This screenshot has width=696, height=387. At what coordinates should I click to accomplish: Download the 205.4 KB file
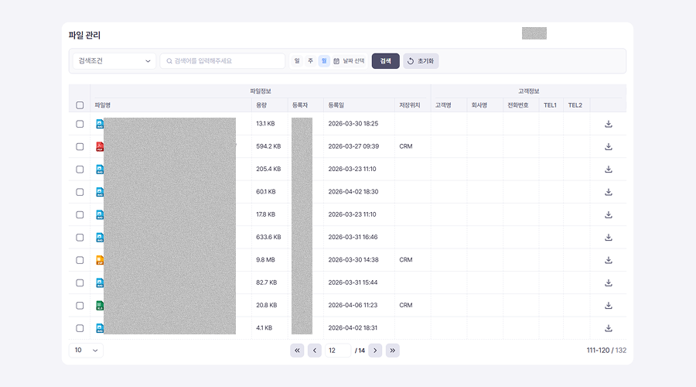608,170
